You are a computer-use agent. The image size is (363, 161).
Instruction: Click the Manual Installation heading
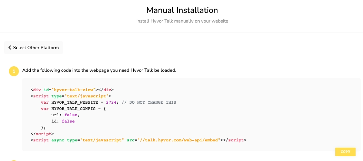click(x=182, y=10)
